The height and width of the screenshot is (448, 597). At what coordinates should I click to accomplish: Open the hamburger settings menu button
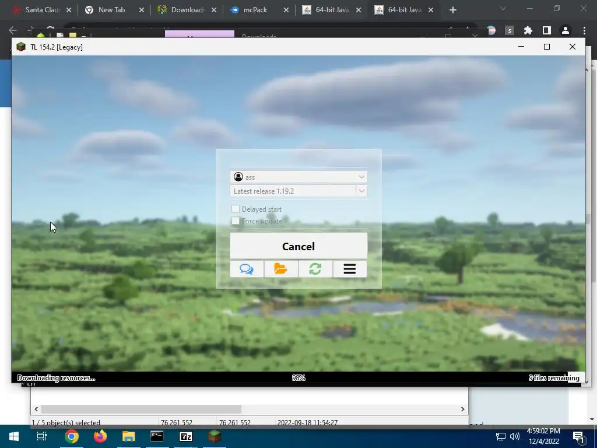pyautogui.click(x=350, y=269)
